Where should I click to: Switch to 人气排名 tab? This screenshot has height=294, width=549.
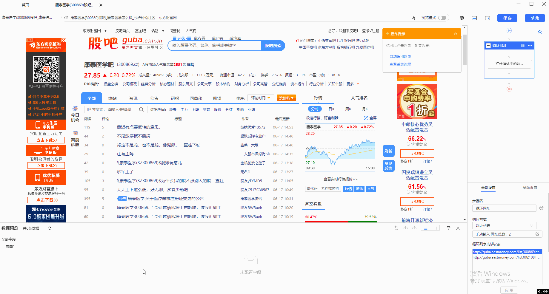point(359,98)
